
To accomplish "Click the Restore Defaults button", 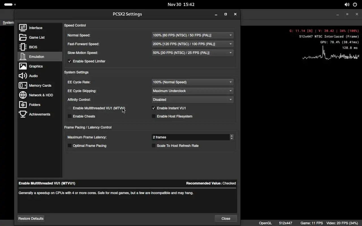I will click(31, 218).
